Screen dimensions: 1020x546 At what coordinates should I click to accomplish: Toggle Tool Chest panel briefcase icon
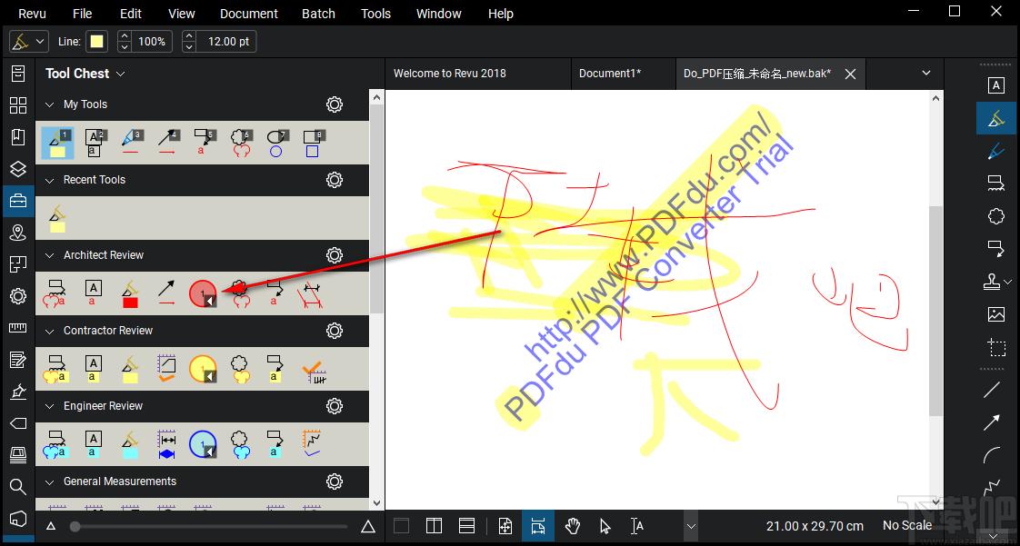(18, 201)
